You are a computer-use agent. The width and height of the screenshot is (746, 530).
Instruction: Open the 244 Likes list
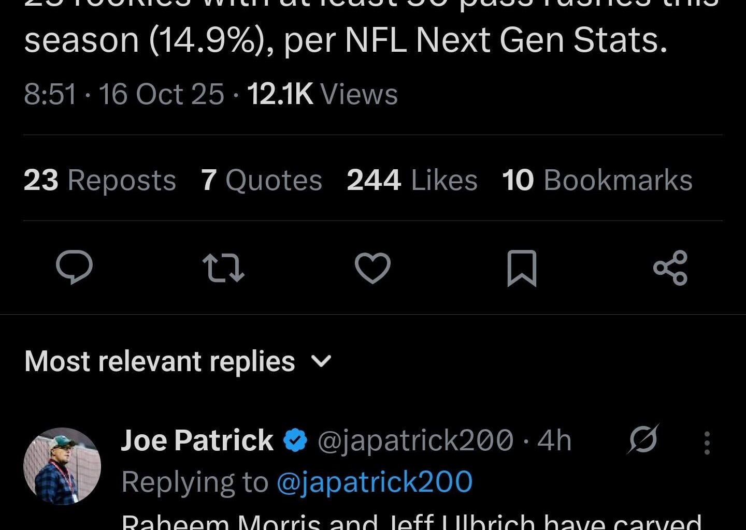[x=412, y=180]
